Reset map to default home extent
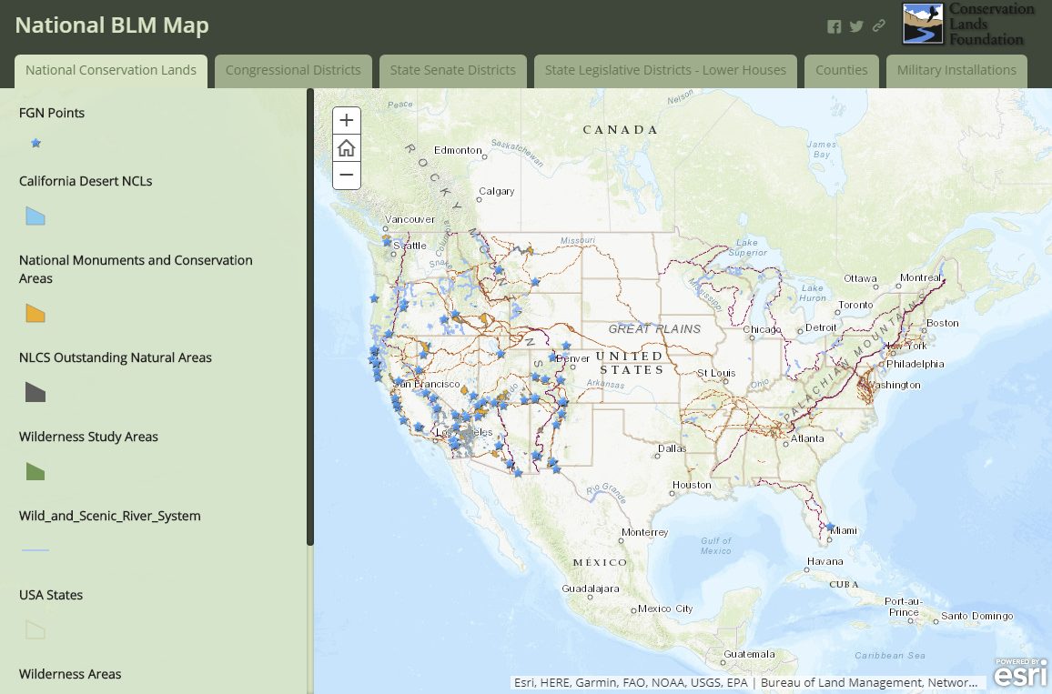Screen dimensions: 1052x694 point(347,147)
